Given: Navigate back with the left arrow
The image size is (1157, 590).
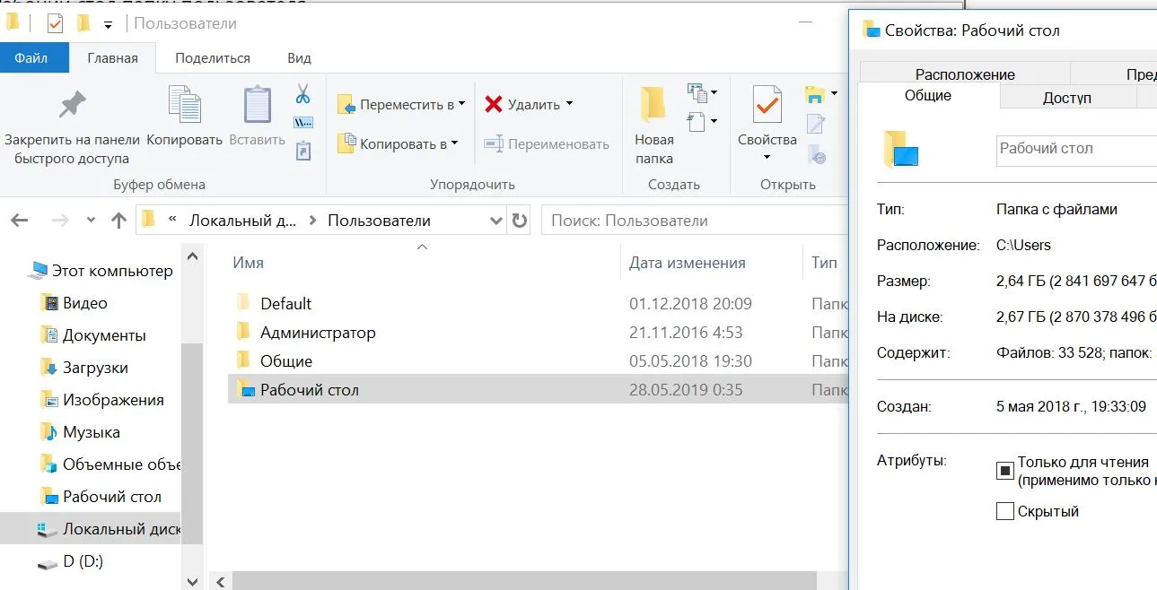Looking at the screenshot, I should coord(20,220).
